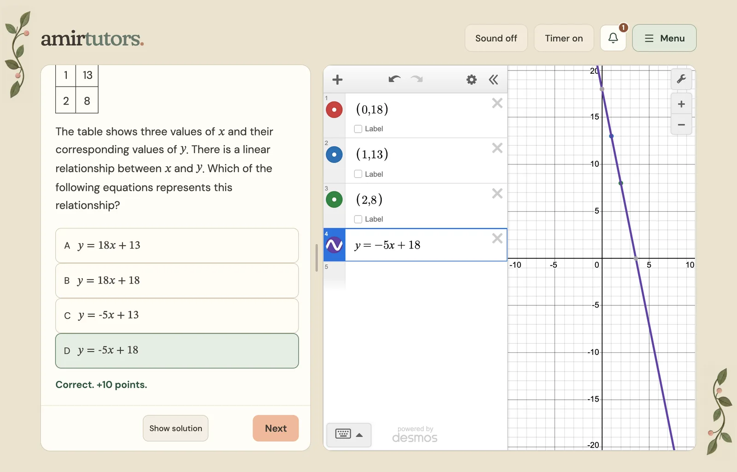Zoom in on the graph
The width and height of the screenshot is (737, 472).
click(681, 104)
